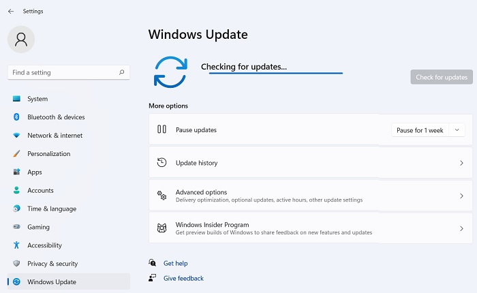Image resolution: width=477 pixels, height=293 pixels.
Task: Click the user profile avatar
Action: point(21,40)
